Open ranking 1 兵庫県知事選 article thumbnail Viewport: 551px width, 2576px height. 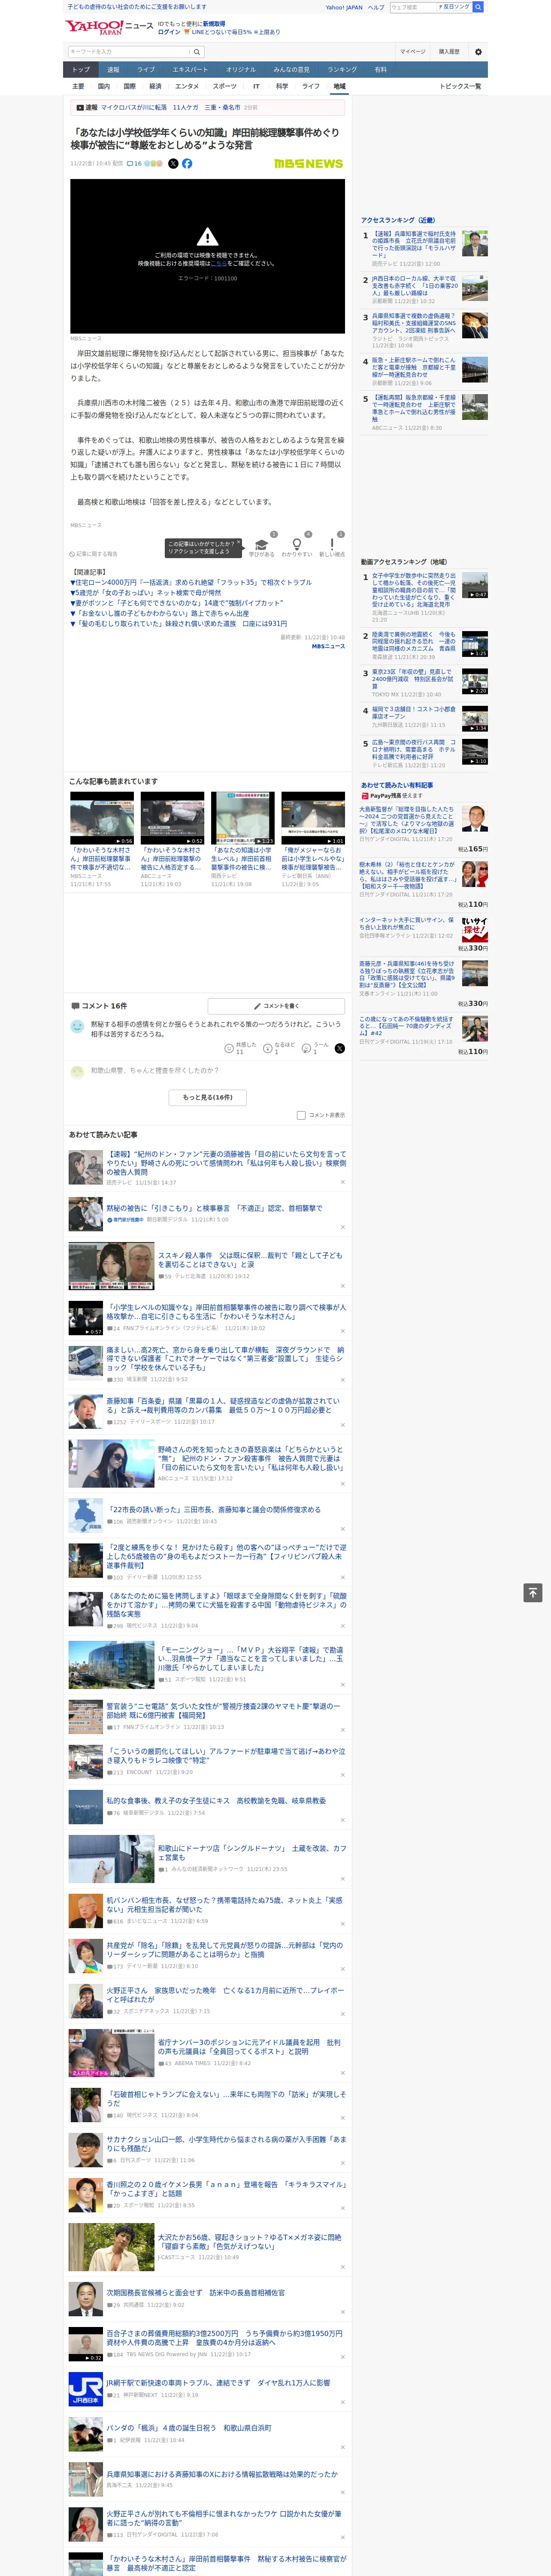[475, 243]
